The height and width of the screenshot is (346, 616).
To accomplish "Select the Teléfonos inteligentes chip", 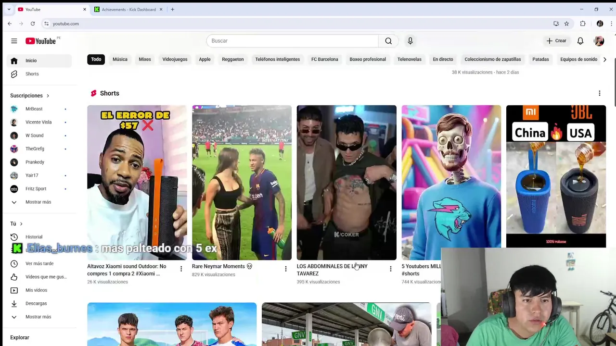I will click(x=278, y=60).
